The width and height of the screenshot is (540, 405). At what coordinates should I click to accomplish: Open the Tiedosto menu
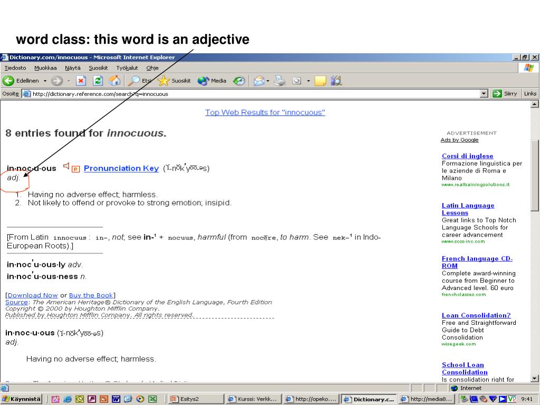15,68
